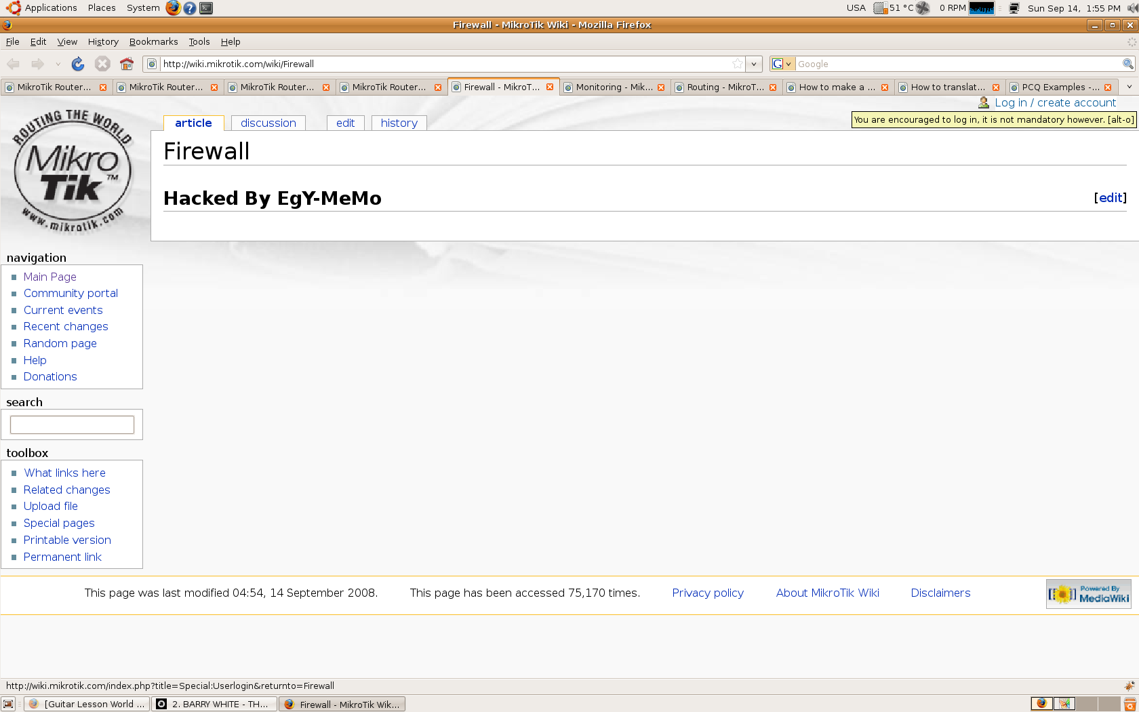Screen dimensions: 1139x712
Task: Open the Random page link
Action: (60, 343)
